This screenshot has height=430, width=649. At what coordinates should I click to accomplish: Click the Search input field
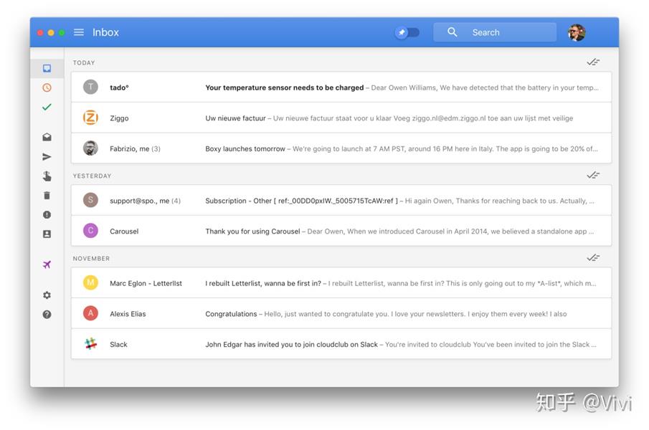[x=502, y=32]
